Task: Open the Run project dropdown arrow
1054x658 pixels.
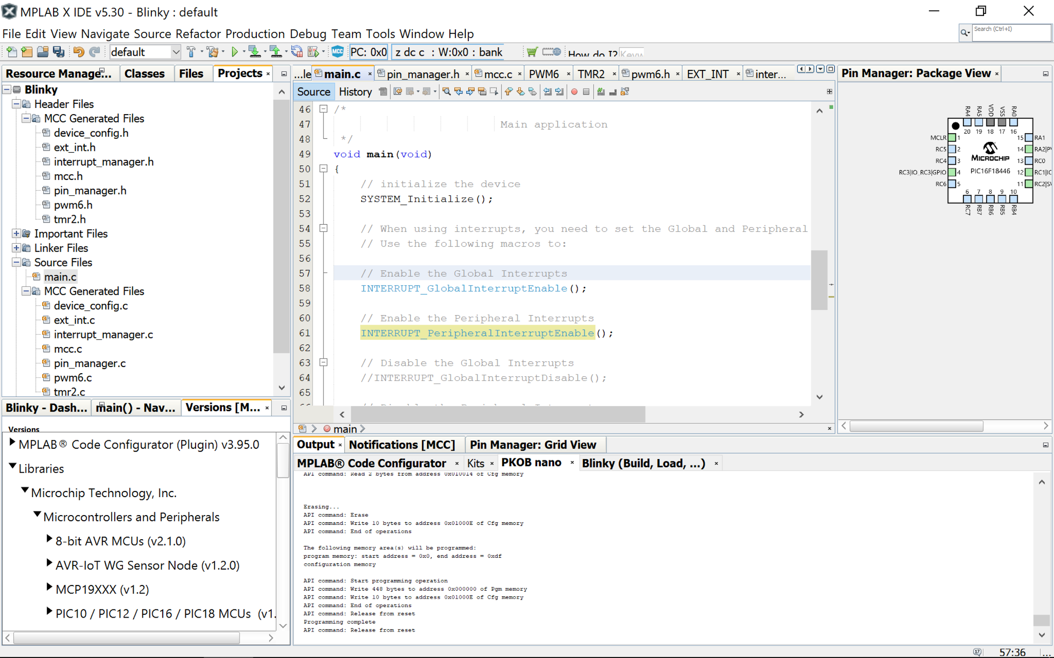Action: click(244, 52)
